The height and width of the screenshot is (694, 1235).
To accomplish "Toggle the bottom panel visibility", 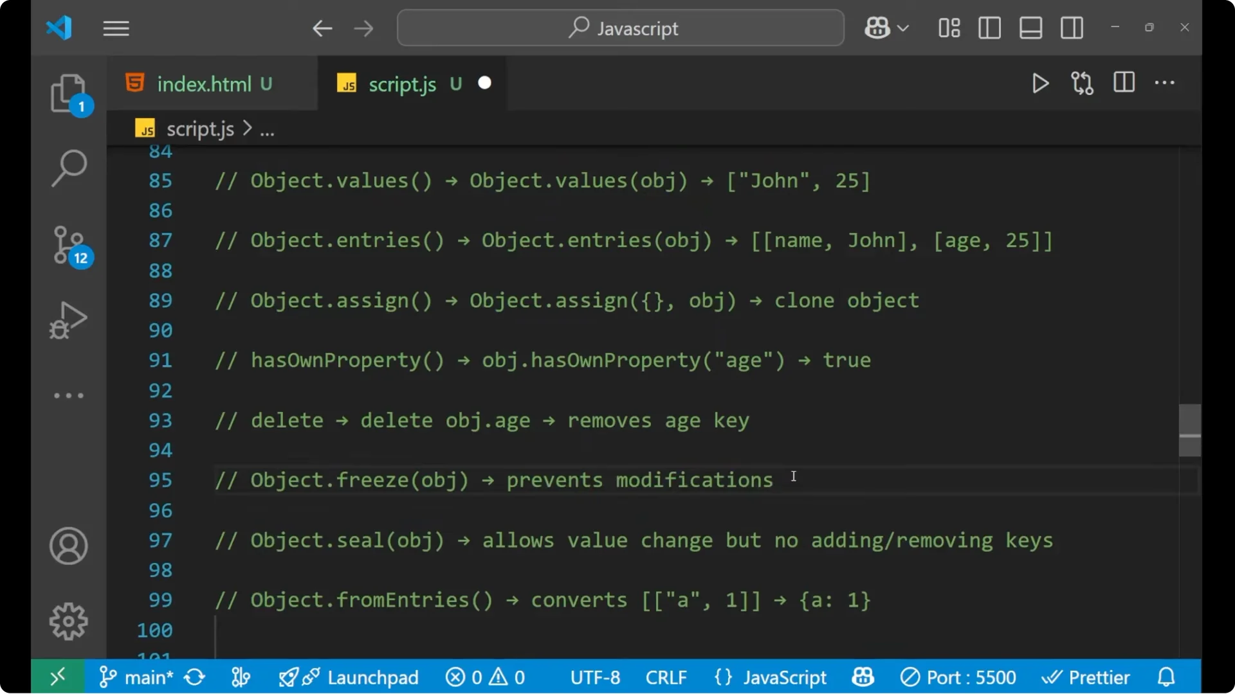I will pyautogui.click(x=1030, y=28).
